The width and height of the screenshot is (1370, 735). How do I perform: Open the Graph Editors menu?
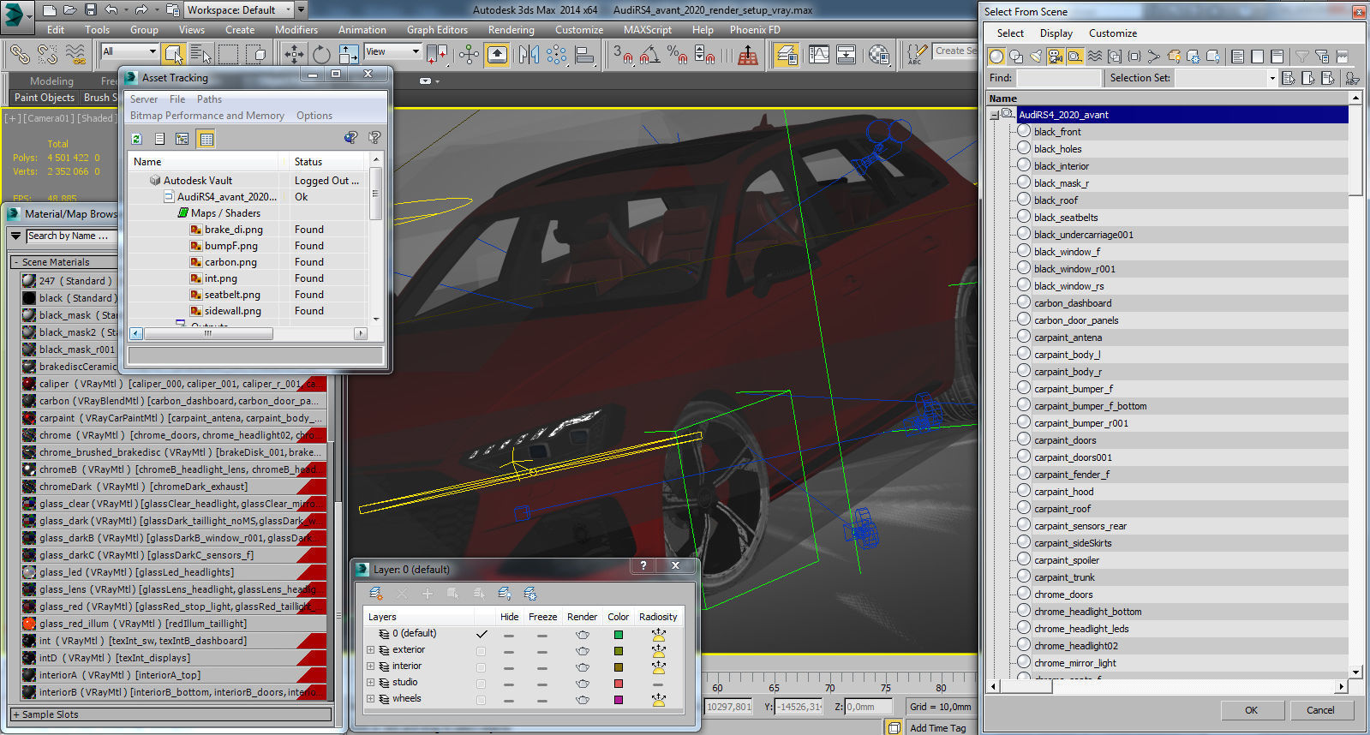coord(437,29)
